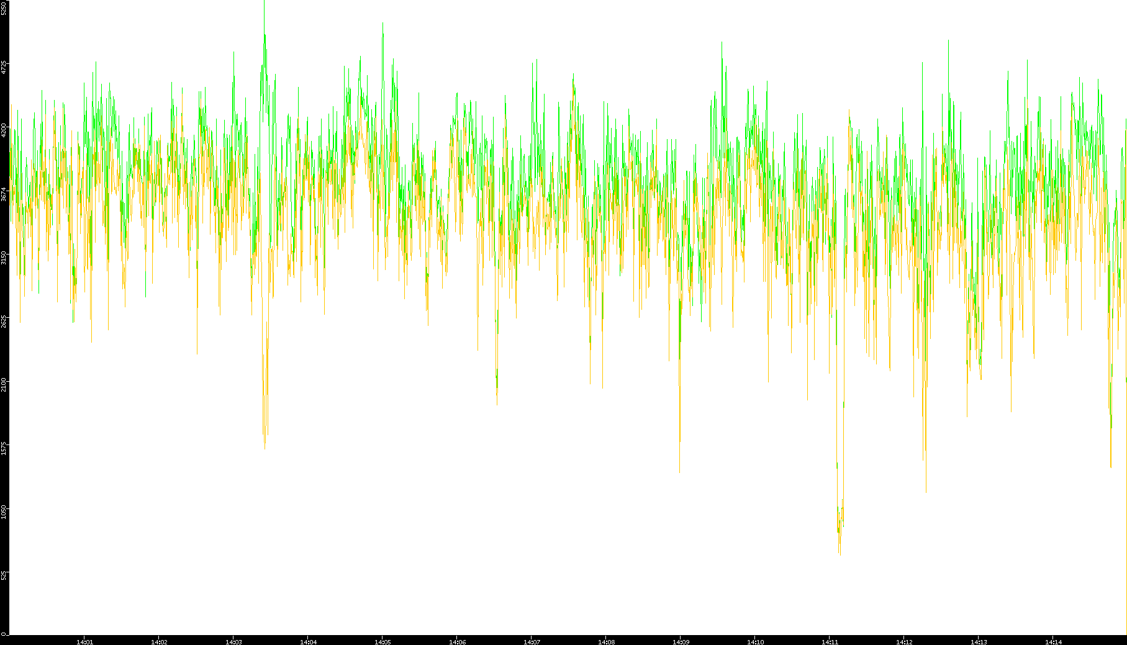Screen dimensions: 1127x645
Task: Choose the 1575 vertical axis label
Action: (x=4, y=448)
